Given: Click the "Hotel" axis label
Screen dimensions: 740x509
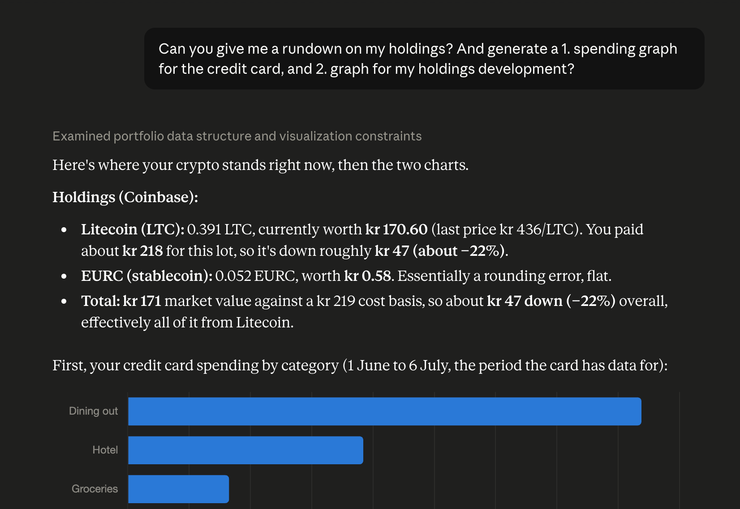Looking at the screenshot, I should (105, 450).
